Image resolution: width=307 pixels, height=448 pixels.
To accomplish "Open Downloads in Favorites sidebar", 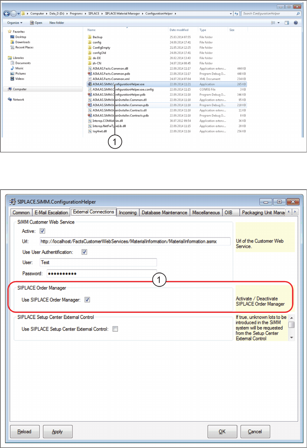I will [x=20, y=42].
